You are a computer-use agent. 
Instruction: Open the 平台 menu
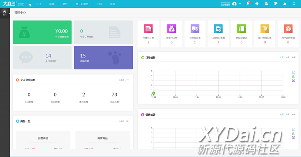(x=39, y=4)
